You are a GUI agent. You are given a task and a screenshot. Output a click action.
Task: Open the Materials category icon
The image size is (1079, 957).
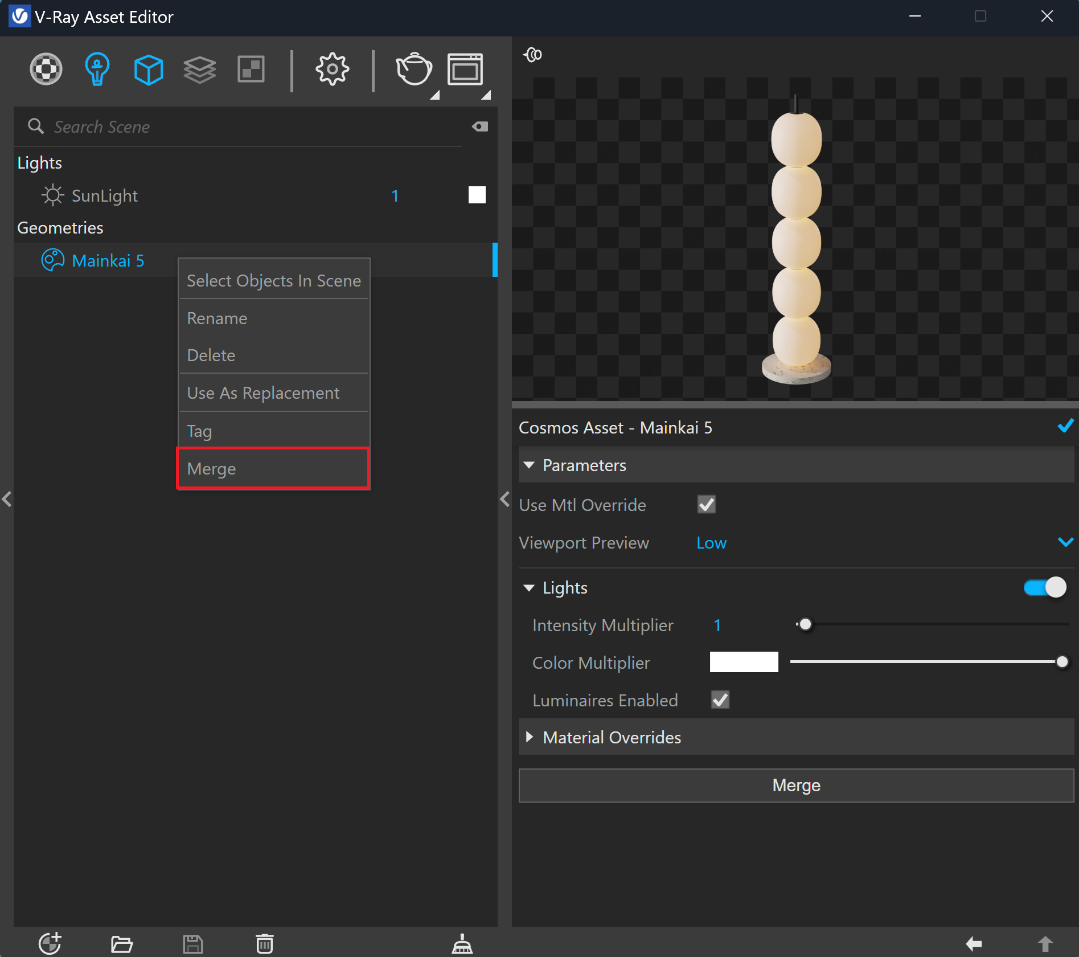point(46,69)
